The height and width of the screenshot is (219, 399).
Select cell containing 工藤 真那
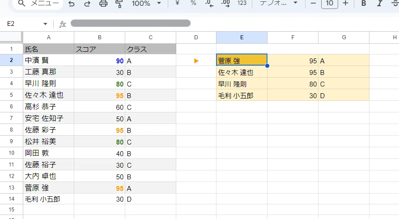point(49,72)
